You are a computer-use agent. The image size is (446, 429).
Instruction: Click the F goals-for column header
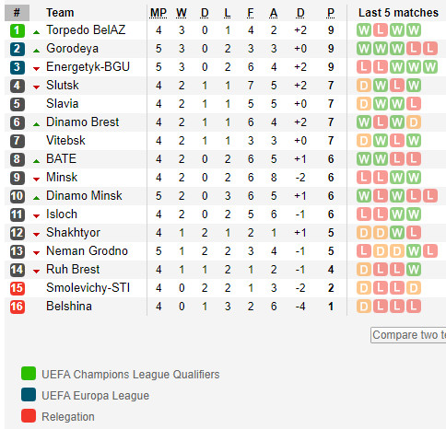click(251, 13)
